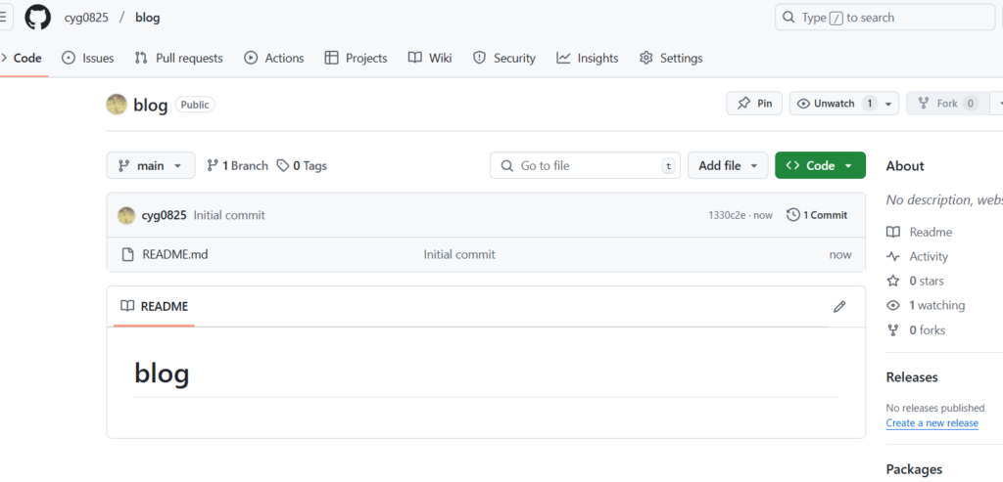Pin the blog repository

click(x=754, y=104)
